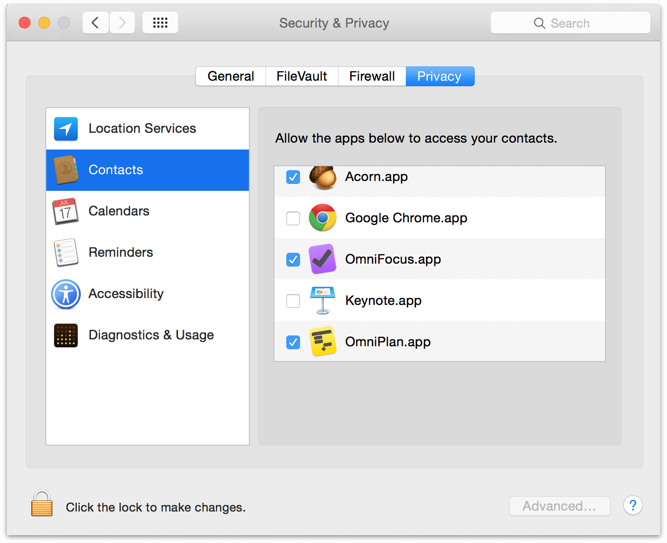
Task: Click the magnifying glass search icon
Action: click(540, 23)
